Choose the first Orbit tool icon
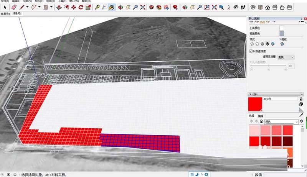This screenshot has height=177, width=307. coord(120,7)
